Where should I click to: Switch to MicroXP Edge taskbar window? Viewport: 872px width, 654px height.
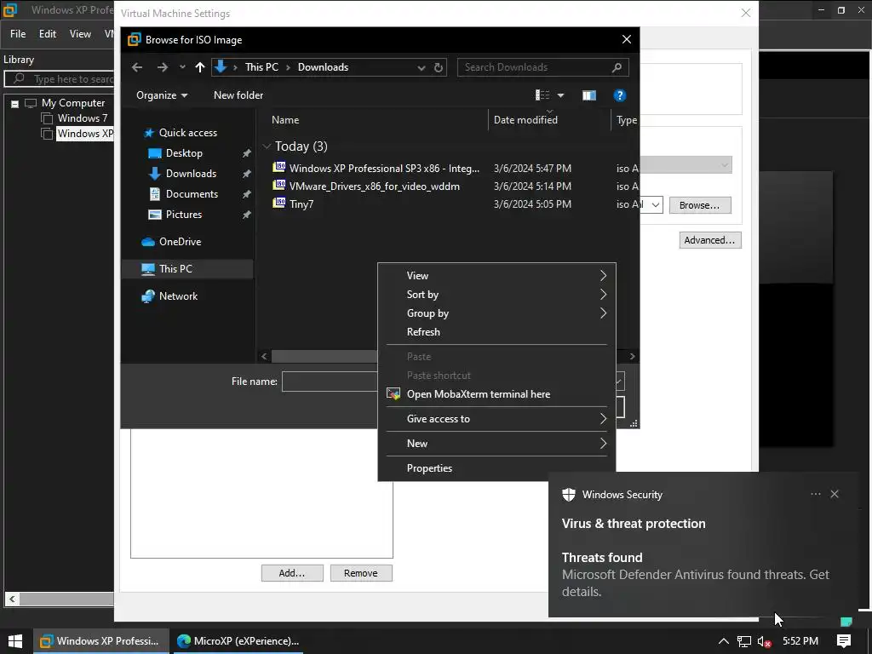[x=238, y=641]
